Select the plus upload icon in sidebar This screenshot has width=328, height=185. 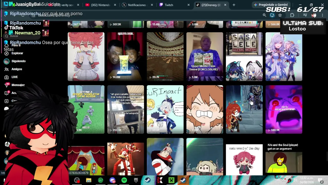tap(7, 101)
